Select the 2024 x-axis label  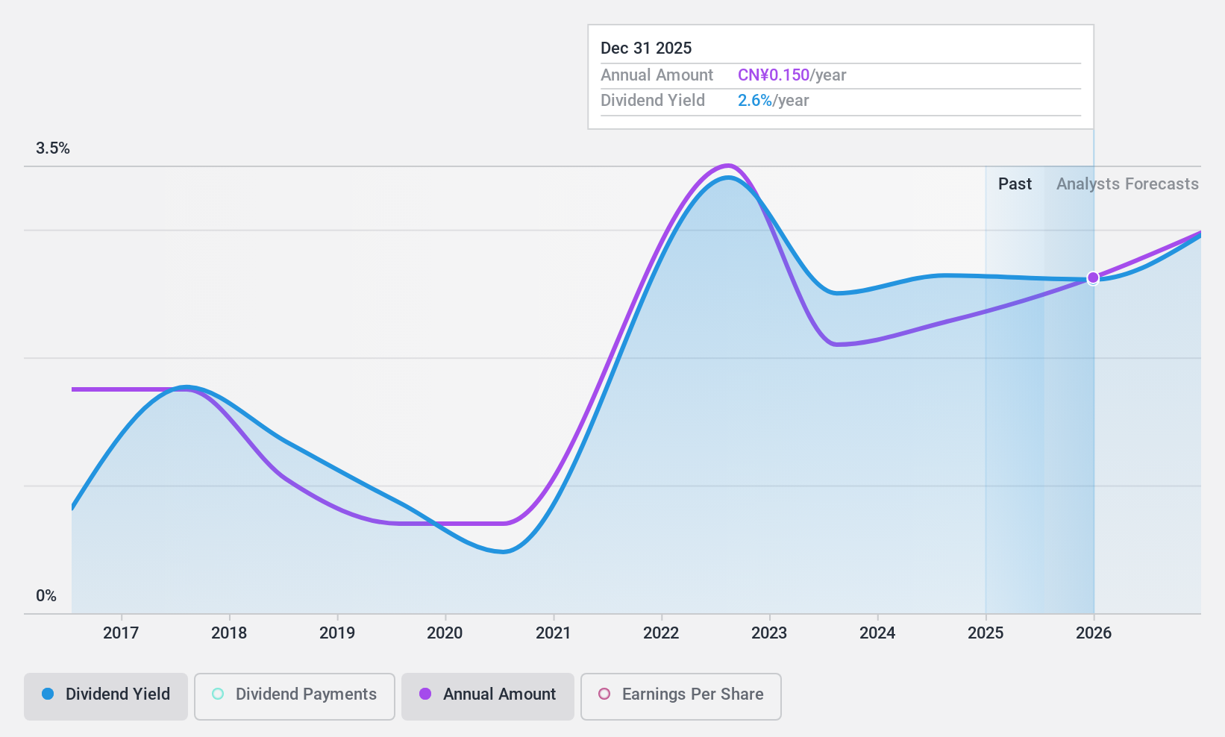click(x=877, y=633)
